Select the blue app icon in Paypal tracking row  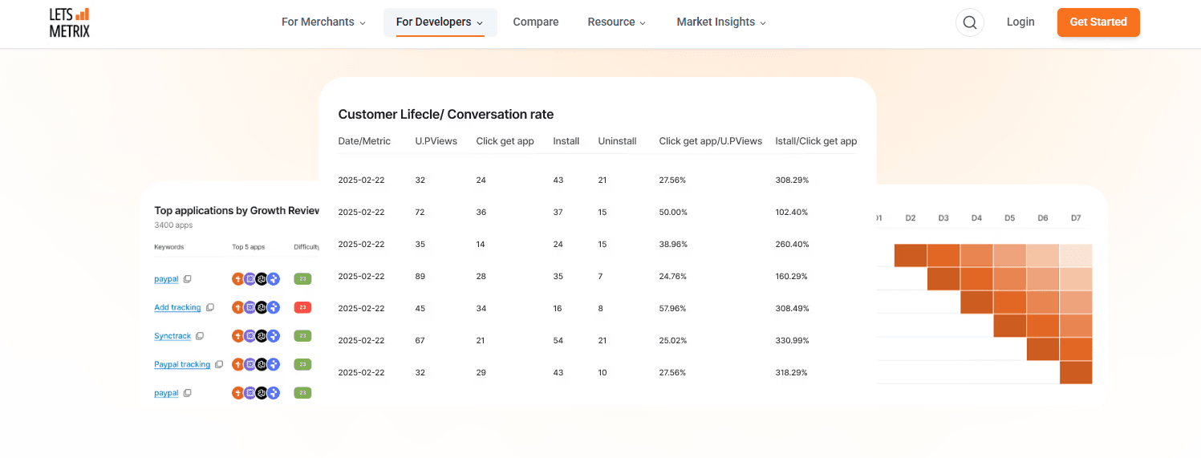tap(274, 364)
